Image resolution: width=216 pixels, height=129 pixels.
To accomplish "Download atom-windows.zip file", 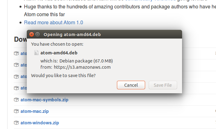I will click(40, 123).
